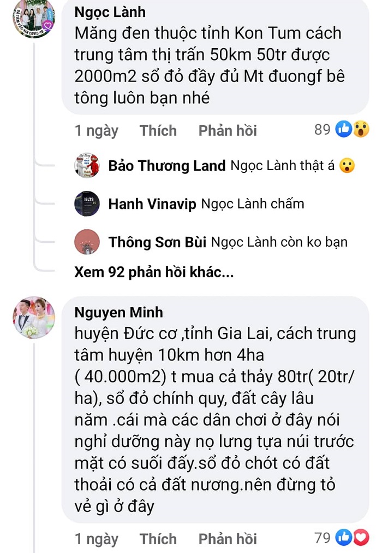Click Bảo Thương Land's avatar icon

click(x=87, y=165)
